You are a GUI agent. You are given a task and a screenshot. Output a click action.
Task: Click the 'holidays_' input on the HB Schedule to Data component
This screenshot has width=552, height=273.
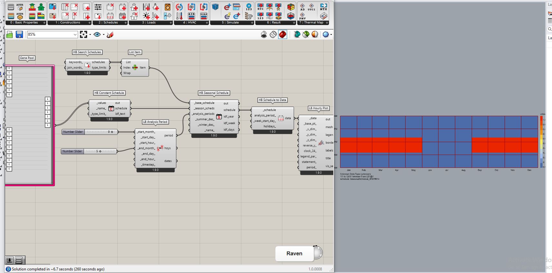coord(269,126)
